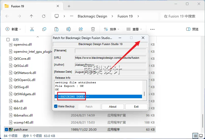Expand chevron after Fusion 19 breadcrumb
This screenshot has width=205, height=139.
[138, 16]
